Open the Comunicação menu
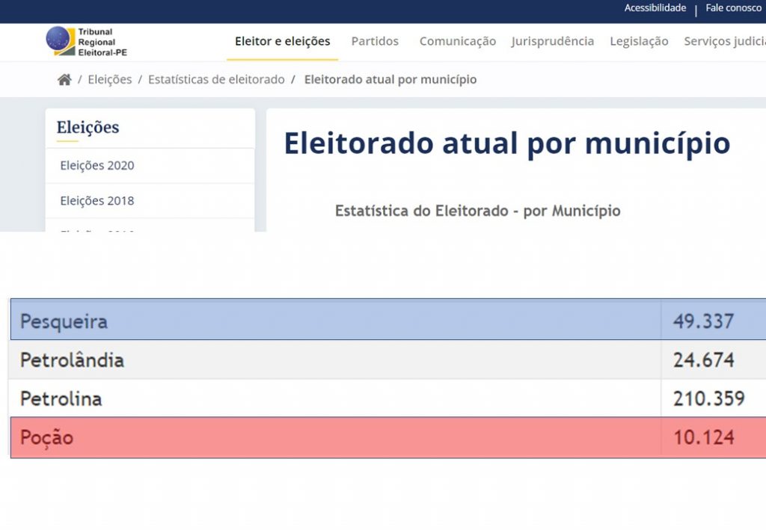766x530 pixels. pos(457,42)
